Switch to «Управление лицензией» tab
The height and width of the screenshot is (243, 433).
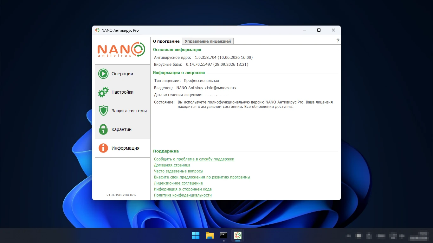208,41
